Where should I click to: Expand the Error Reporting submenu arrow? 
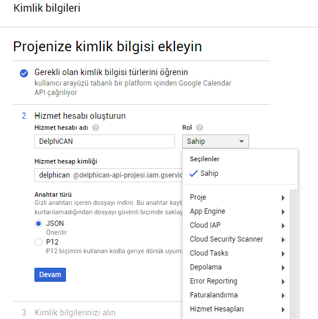coord(283,282)
